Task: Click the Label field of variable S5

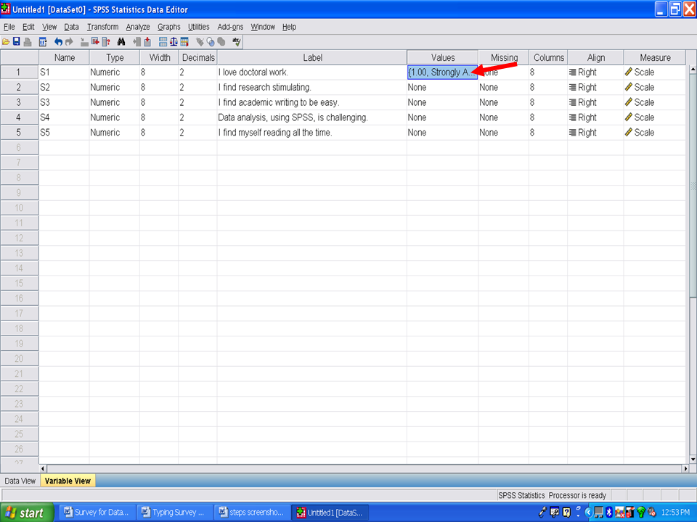Action: [x=311, y=133]
